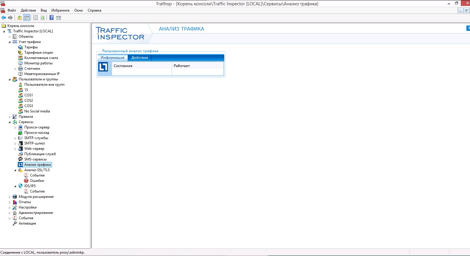This screenshot has width=470, height=256.
Task: Click the Прокси-каскад icon
Action: pos(20,133)
